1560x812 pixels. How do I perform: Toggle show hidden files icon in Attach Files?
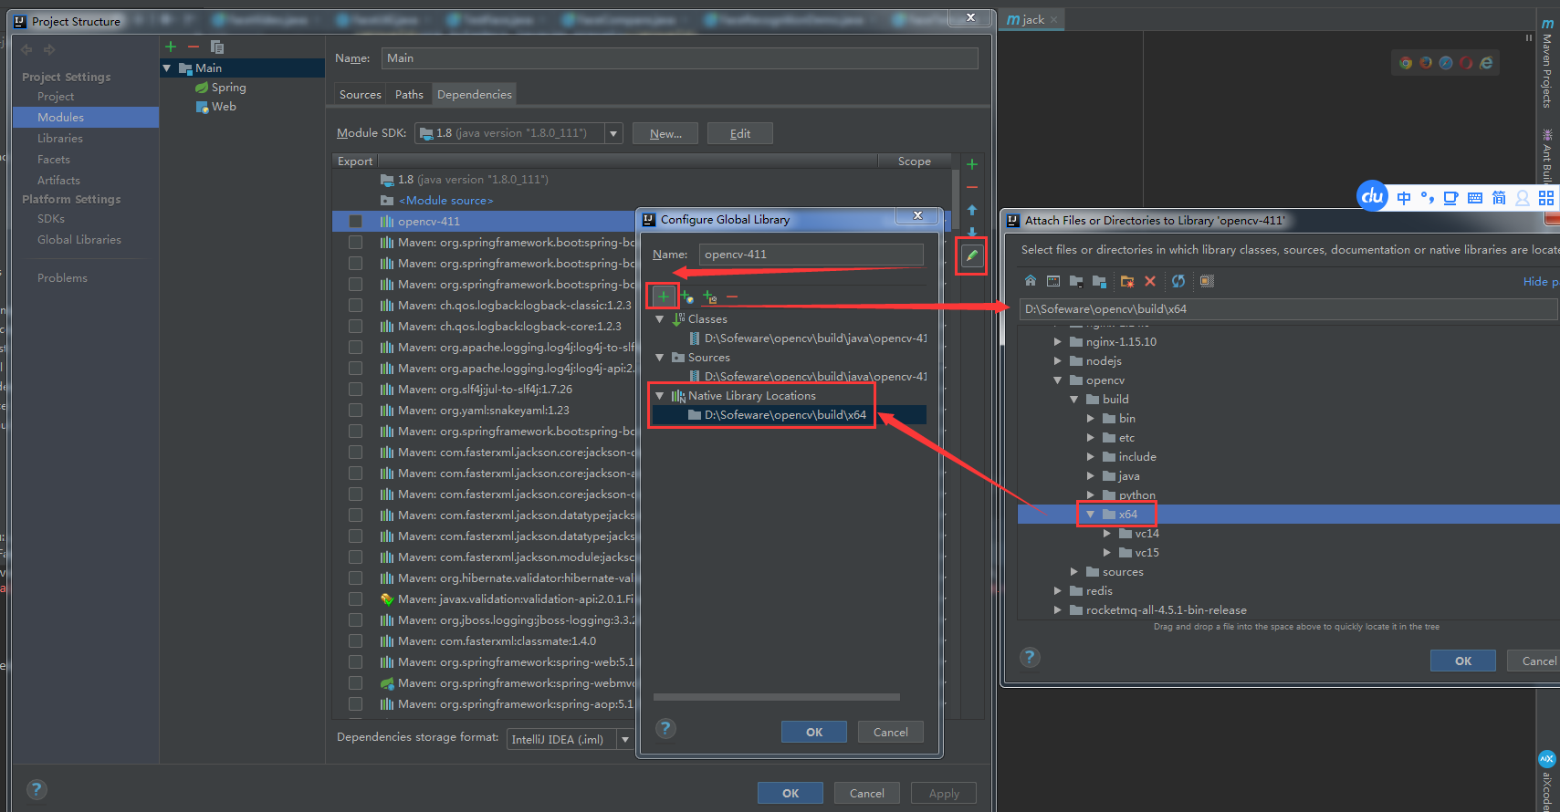coord(1207,281)
